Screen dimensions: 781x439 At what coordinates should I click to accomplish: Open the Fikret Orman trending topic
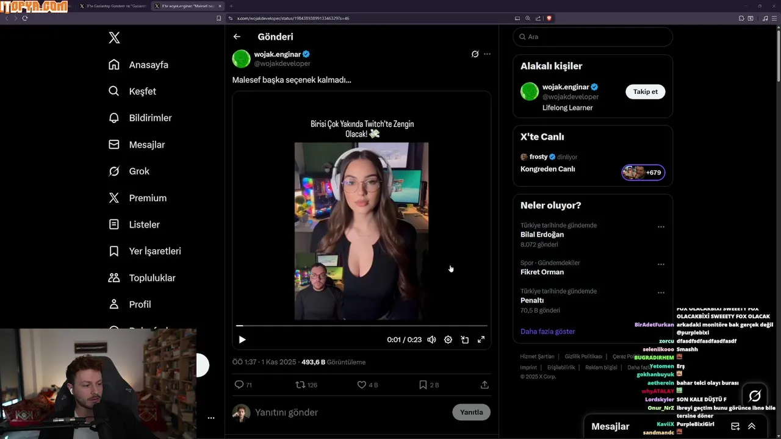(542, 272)
